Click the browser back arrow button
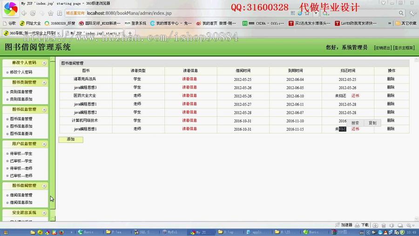This screenshot has width=419, height=236. click(x=24, y=13)
